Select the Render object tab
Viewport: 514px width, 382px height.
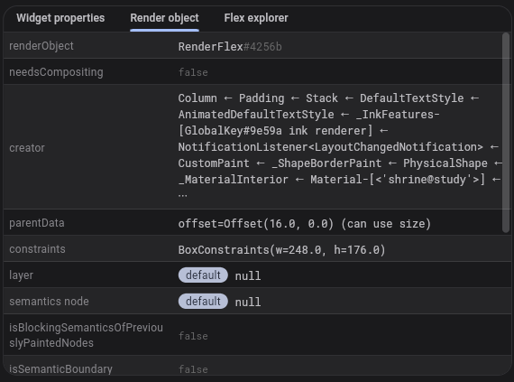click(x=164, y=18)
